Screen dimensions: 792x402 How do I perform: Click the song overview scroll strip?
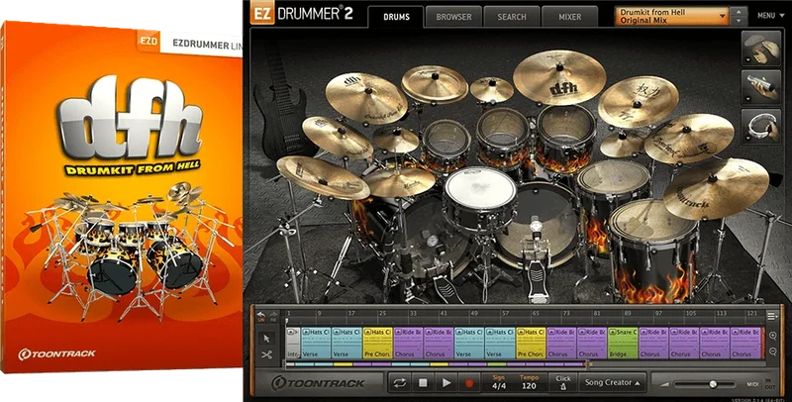(437, 364)
